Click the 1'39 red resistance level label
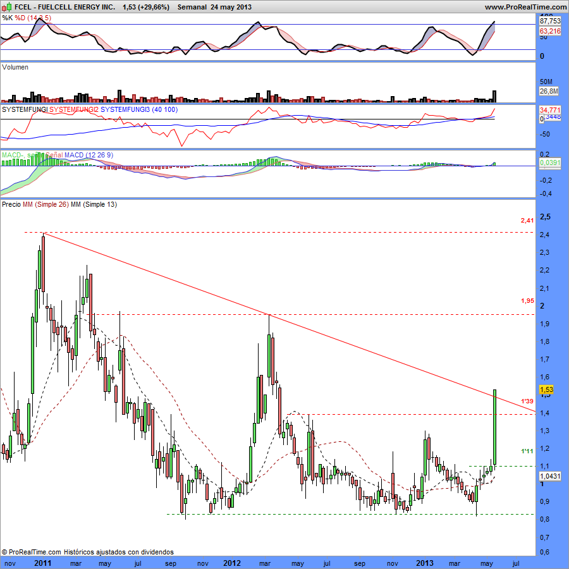 (x=527, y=401)
